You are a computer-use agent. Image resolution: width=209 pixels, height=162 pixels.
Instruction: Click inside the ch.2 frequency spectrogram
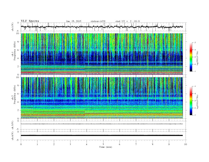tap(102, 98)
